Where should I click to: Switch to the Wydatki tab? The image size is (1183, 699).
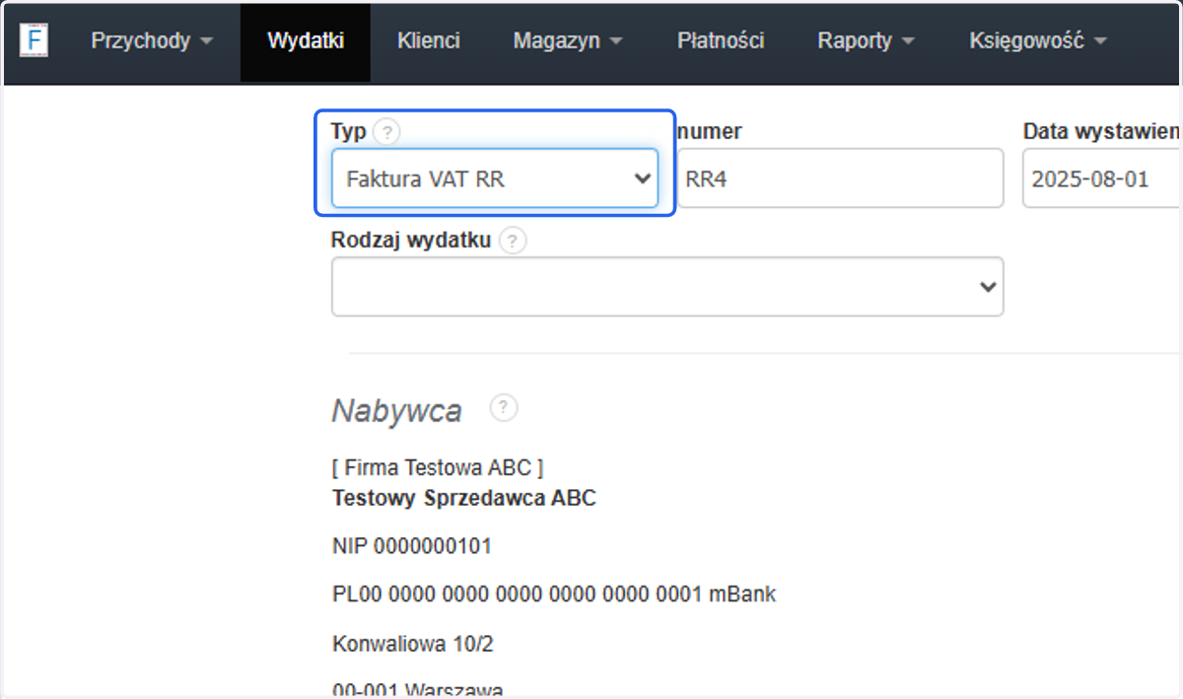pyautogui.click(x=306, y=41)
